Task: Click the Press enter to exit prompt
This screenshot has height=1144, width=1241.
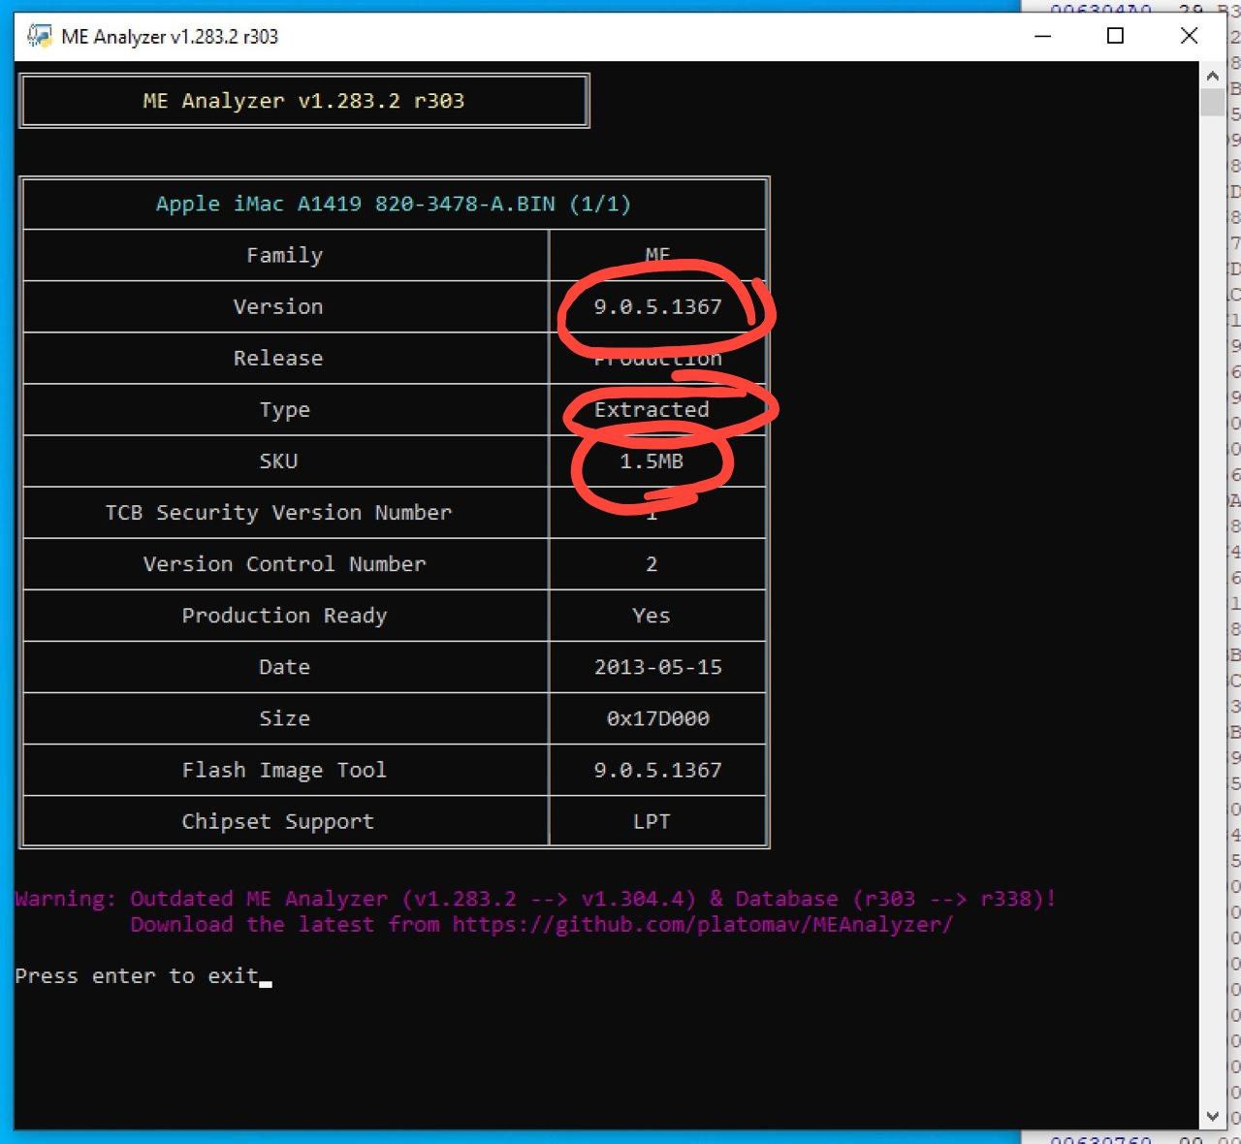Action: tap(137, 976)
